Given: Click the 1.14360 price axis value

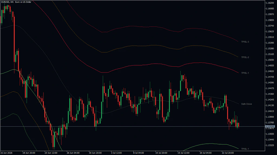Looking at the screenshot, I should click(270, 94).
